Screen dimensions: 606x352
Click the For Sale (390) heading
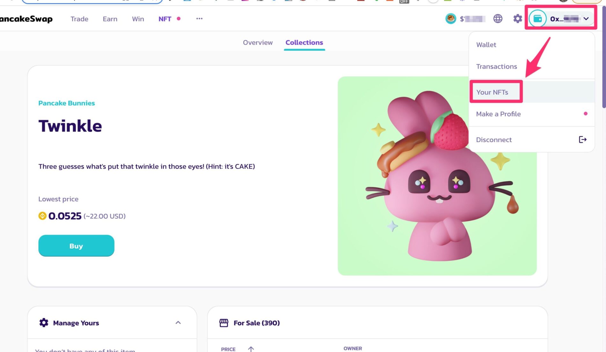(256, 323)
